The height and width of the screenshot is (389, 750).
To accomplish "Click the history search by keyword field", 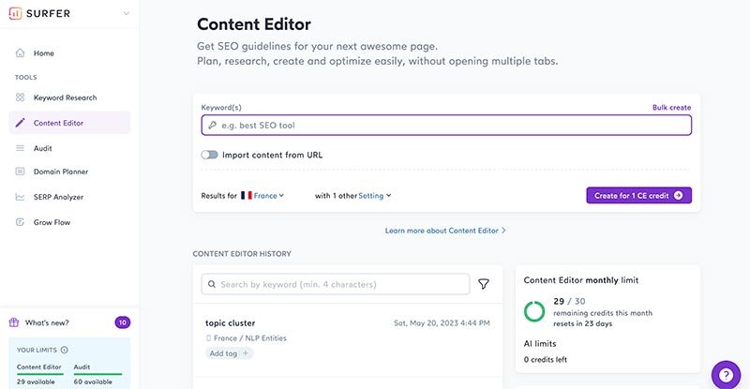I will point(336,284).
